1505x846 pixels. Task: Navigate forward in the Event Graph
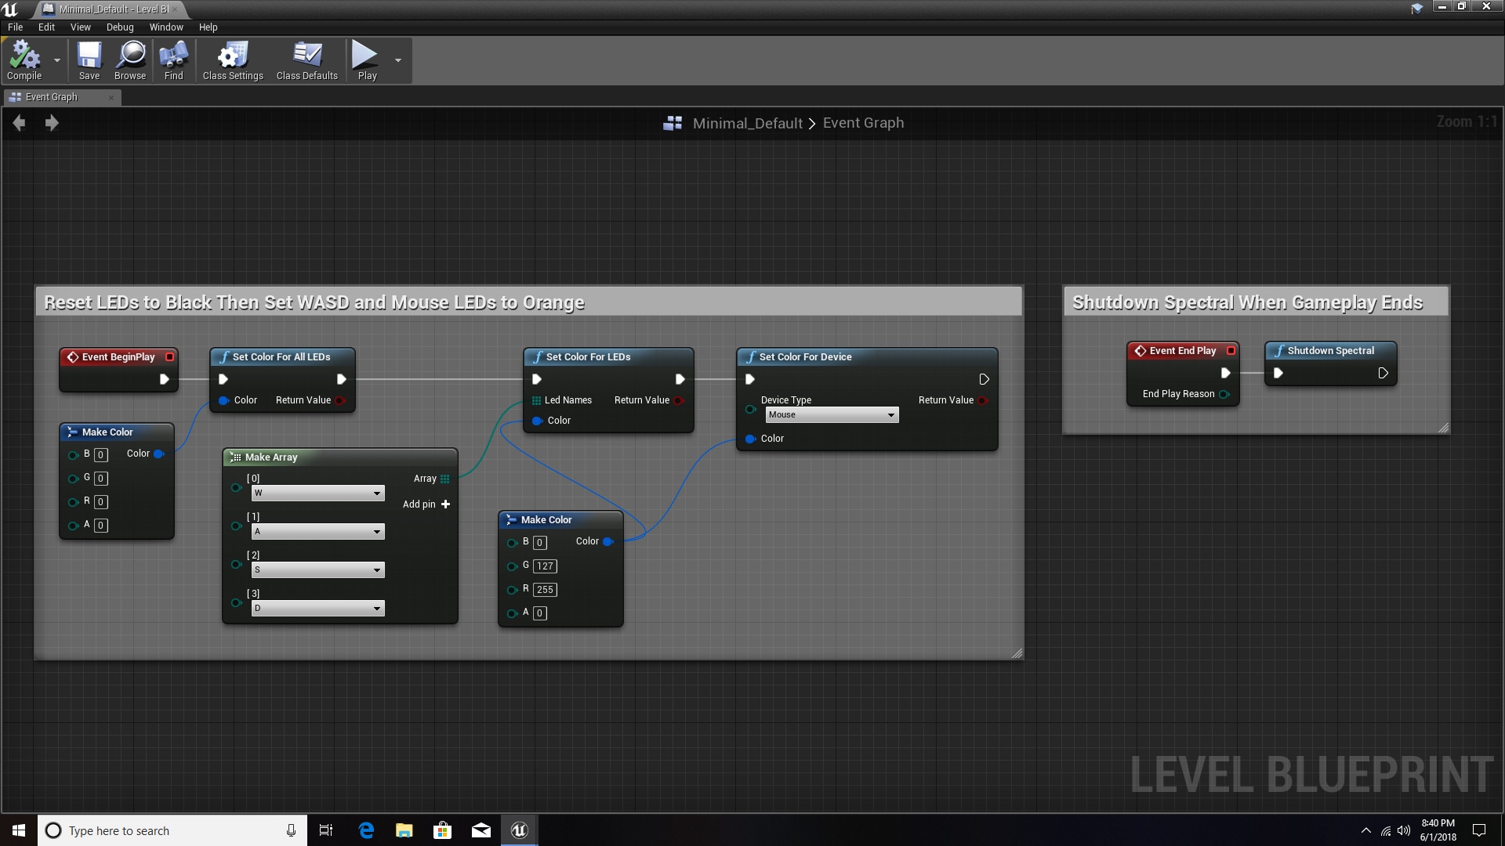[52, 123]
